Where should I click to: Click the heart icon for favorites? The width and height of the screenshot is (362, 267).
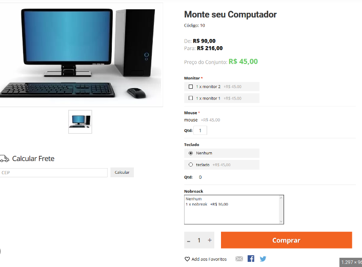point(187,259)
